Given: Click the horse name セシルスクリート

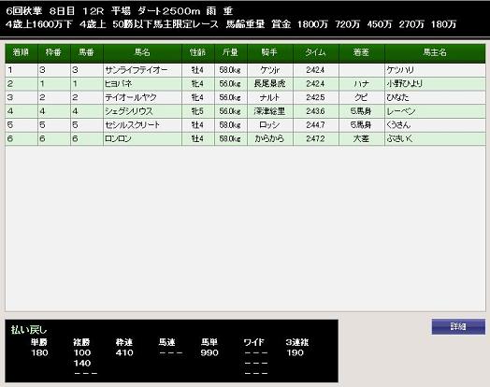Looking at the screenshot, I should click(x=132, y=125).
